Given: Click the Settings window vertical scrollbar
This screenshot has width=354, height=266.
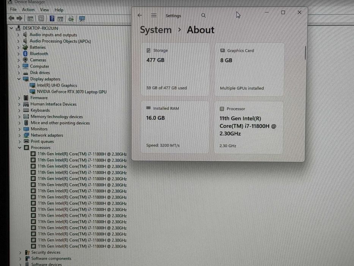Looking at the screenshot, I should (x=305, y=53).
